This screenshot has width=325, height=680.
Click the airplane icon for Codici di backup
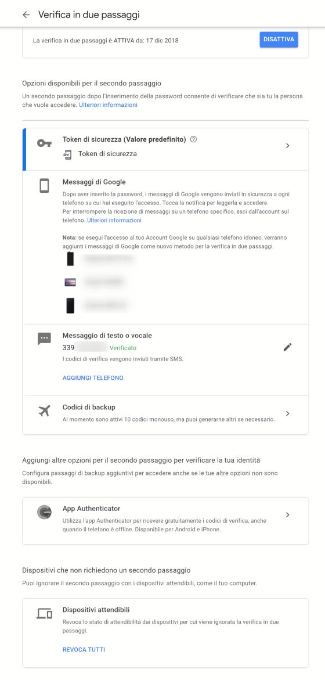point(44,411)
